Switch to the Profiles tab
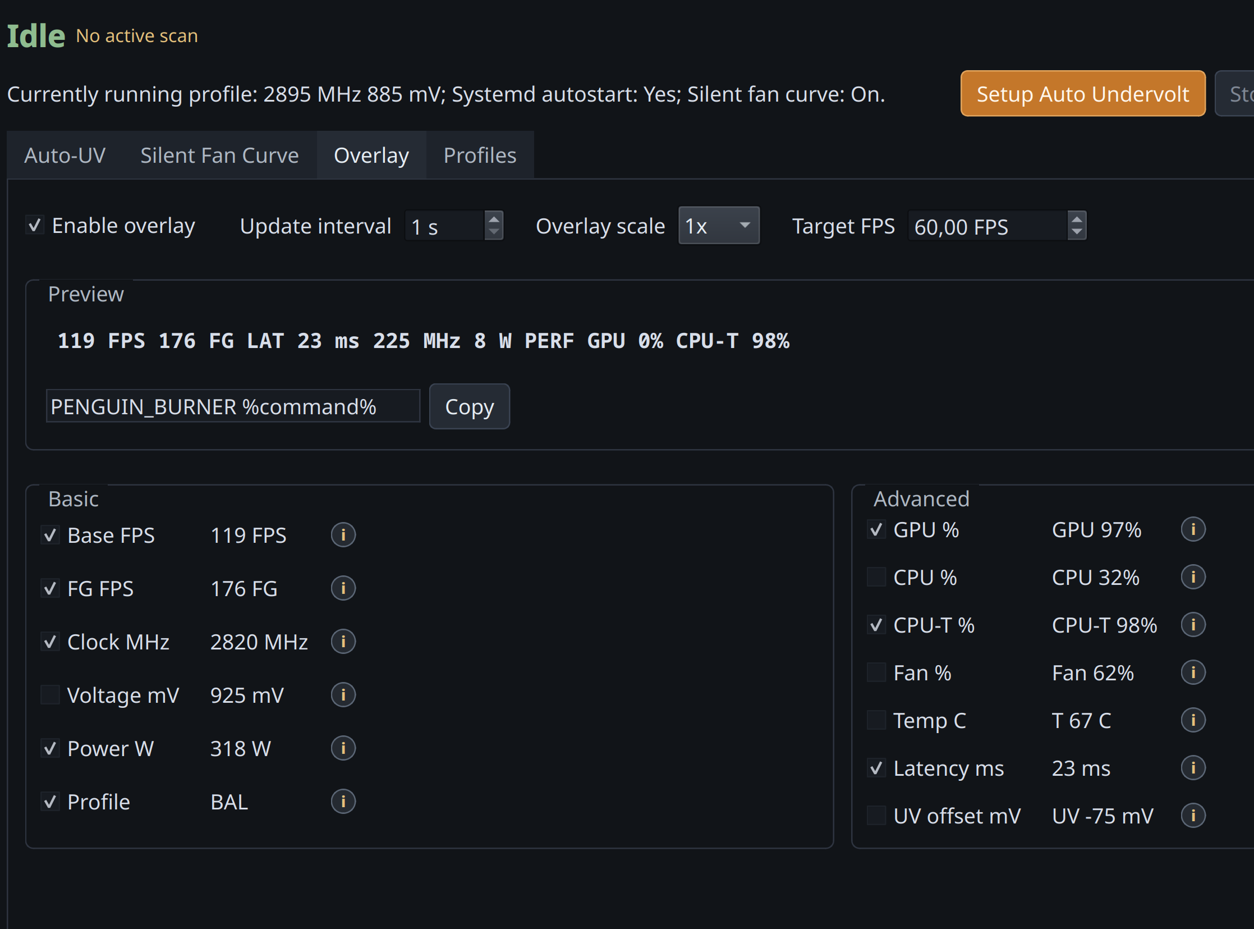This screenshot has width=1254, height=929. point(480,155)
